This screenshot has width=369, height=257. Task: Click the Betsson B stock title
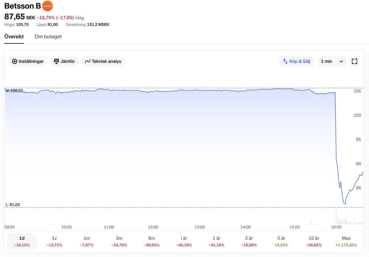point(22,6)
